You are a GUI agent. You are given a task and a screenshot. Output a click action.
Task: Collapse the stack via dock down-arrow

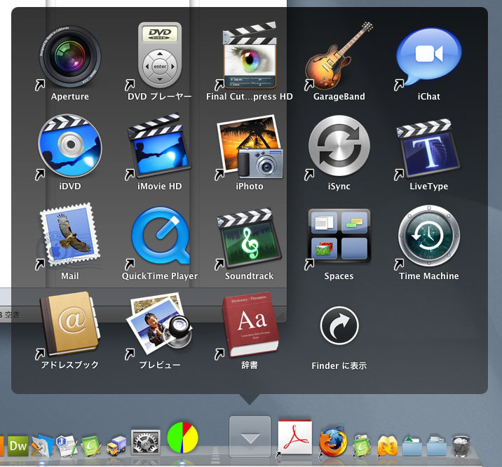[250, 437]
